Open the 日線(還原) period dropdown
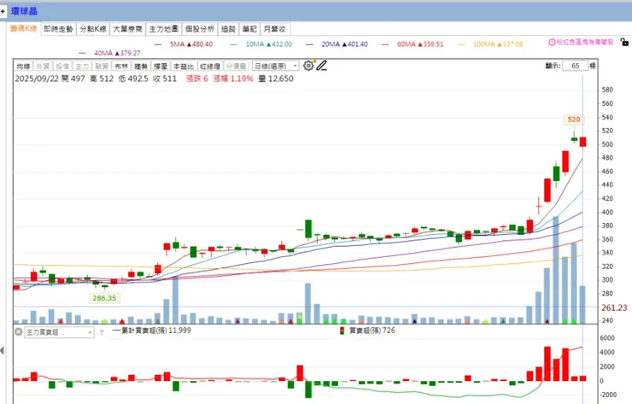 (276, 66)
